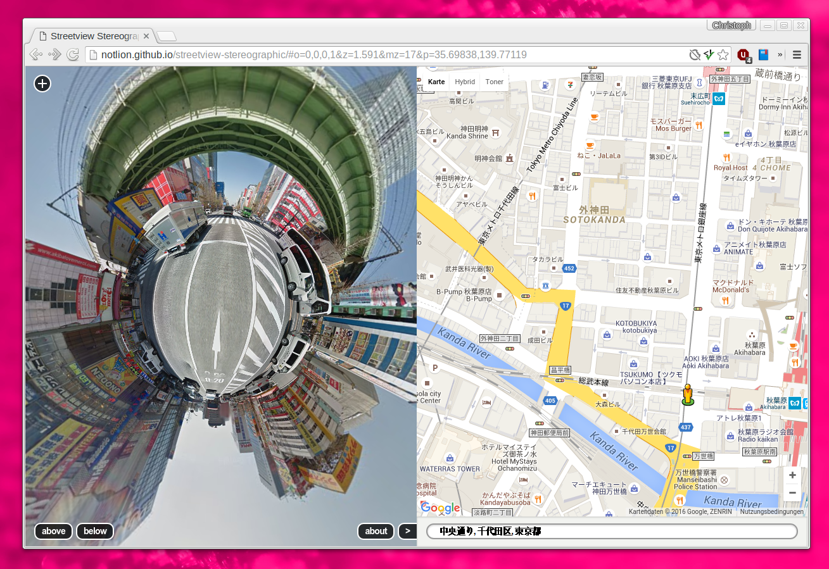This screenshot has width=829, height=569.
Task: Click the 'below' view button
Action: [x=95, y=531]
